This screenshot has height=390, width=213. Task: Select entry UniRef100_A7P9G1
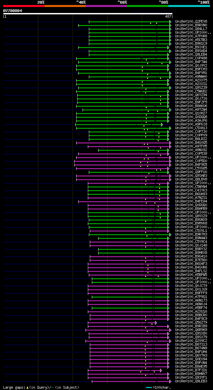[x=191, y=297]
